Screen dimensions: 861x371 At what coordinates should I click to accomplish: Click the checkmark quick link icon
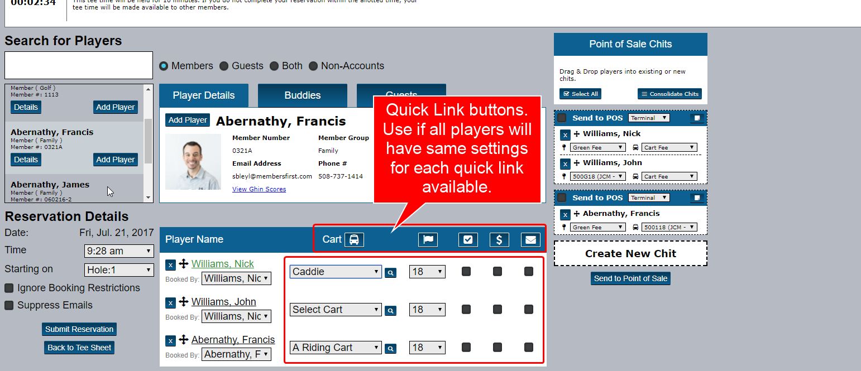[468, 239]
